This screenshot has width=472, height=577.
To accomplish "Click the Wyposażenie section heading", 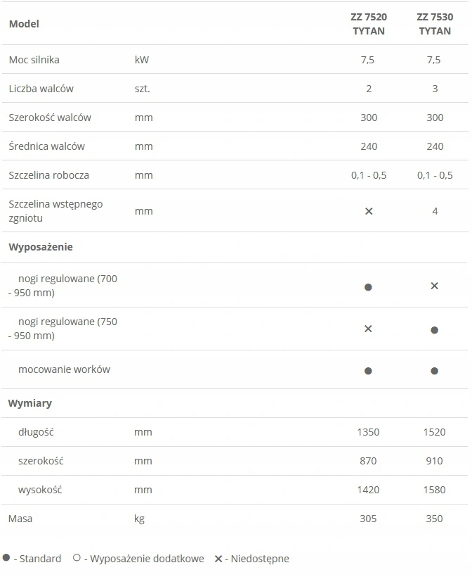I will (x=41, y=247).
